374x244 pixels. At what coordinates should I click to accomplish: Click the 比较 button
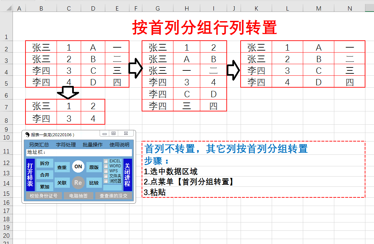[94, 183]
